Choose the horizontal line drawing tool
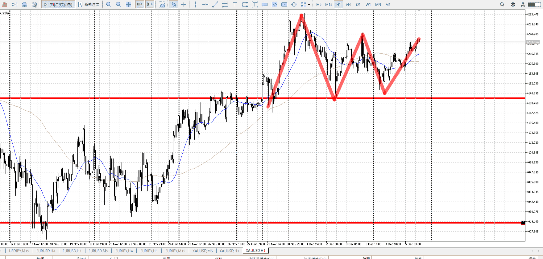The width and height of the screenshot is (543, 259). (205, 5)
